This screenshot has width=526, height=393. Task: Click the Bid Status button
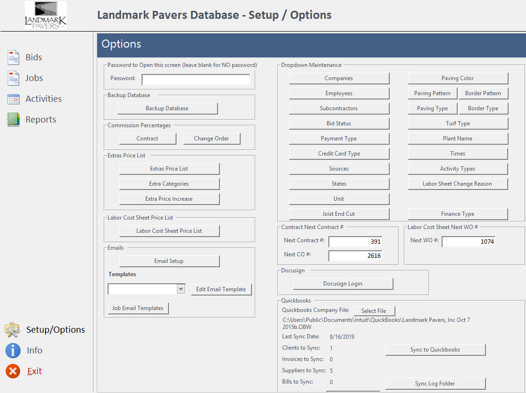point(339,123)
